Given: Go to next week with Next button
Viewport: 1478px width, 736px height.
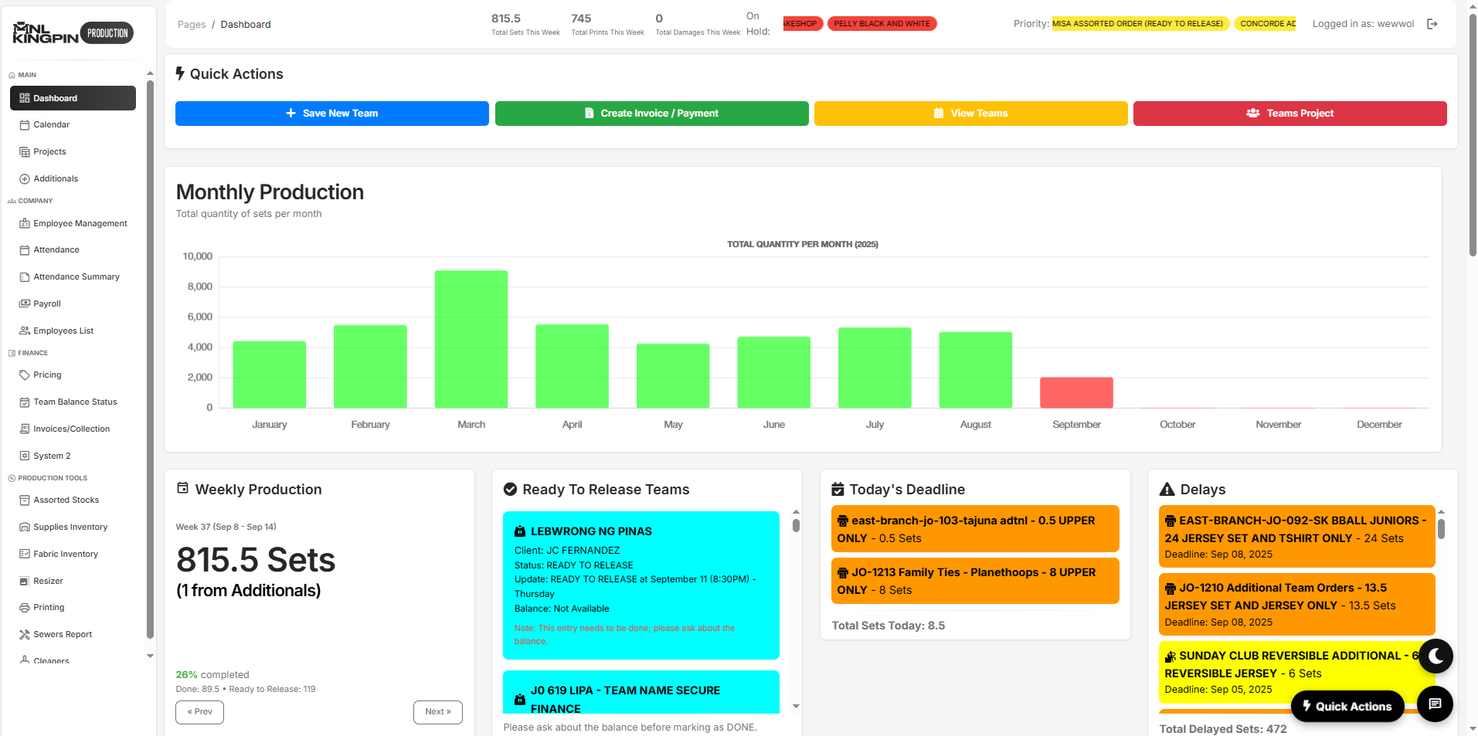Looking at the screenshot, I should point(437,712).
